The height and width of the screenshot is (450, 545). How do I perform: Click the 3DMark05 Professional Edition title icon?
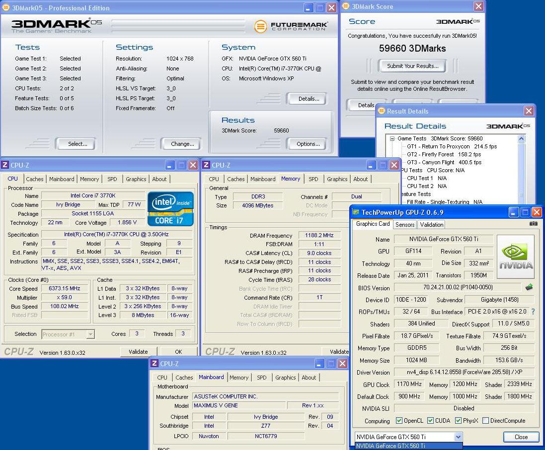(6, 7)
